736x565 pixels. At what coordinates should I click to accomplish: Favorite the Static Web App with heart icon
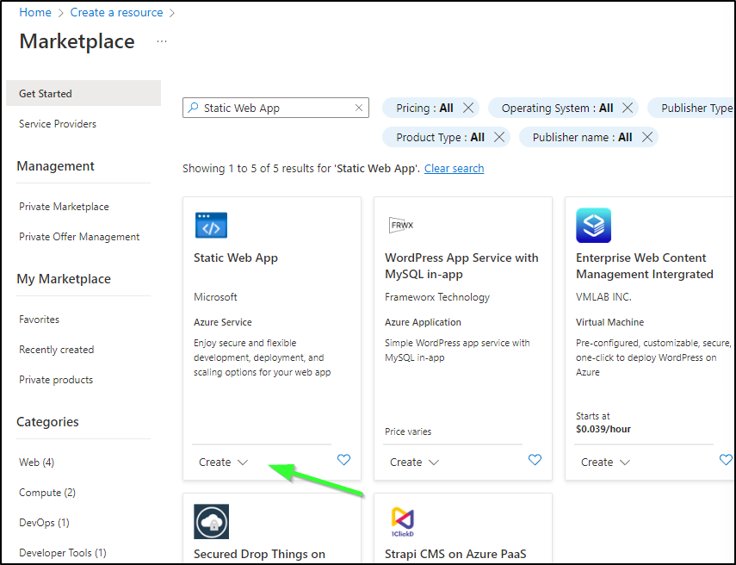click(343, 460)
